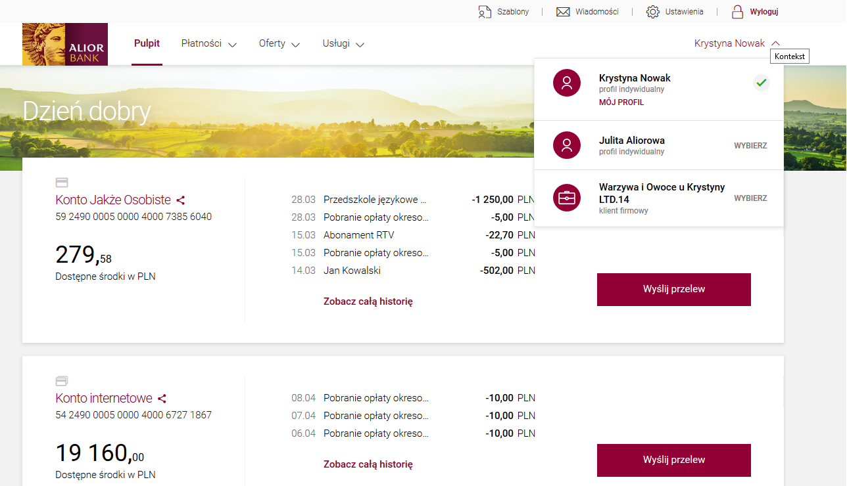
Task: Open the MÓJ PROFIL link
Action: (x=621, y=102)
